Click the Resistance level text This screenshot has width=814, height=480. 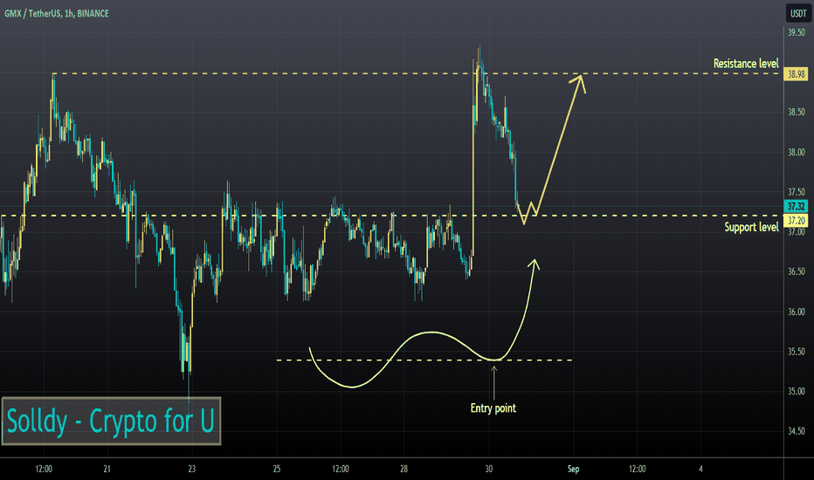[x=746, y=64]
